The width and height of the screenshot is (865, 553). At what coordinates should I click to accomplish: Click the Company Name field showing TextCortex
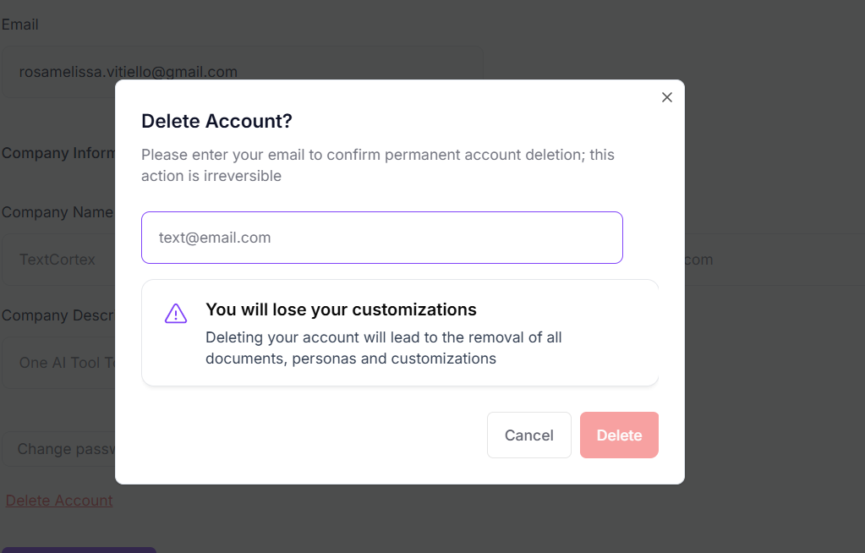57,260
